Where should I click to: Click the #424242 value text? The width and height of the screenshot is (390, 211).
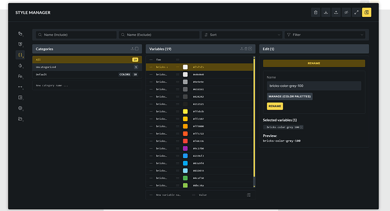pos(198,96)
